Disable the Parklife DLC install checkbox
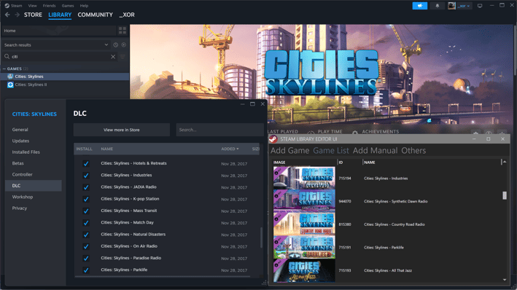The image size is (517, 290). [86, 270]
